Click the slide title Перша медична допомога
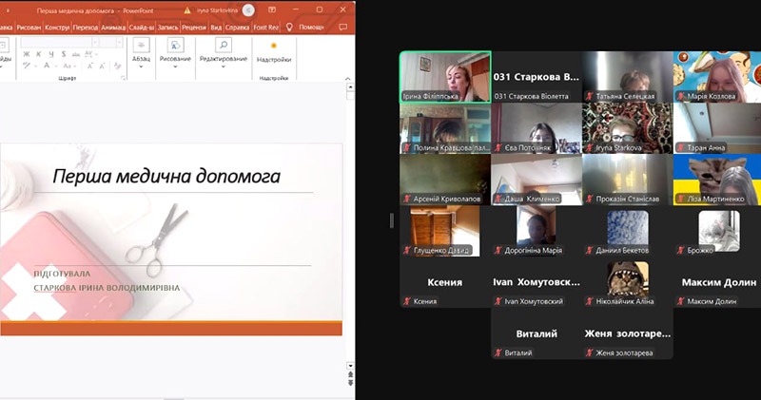The height and width of the screenshot is (400, 761). click(x=166, y=176)
